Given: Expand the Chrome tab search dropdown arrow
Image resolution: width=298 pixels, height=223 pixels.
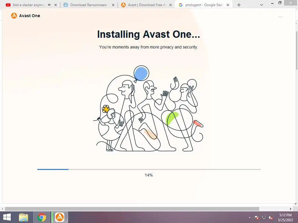Looking at the screenshot, I should point(262,5).
